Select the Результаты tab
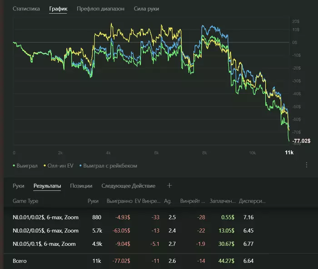The width and height of the screenshot is (318, 269). click(x=47, y=186)
